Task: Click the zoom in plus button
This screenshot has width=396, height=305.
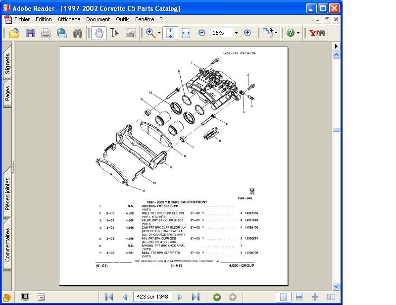Action: tap(247, 33)
